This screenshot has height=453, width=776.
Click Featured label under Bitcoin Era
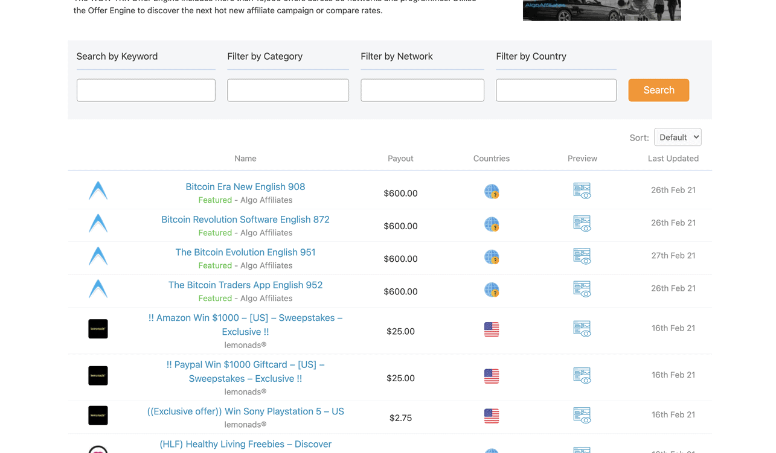(x=215, y=200)
